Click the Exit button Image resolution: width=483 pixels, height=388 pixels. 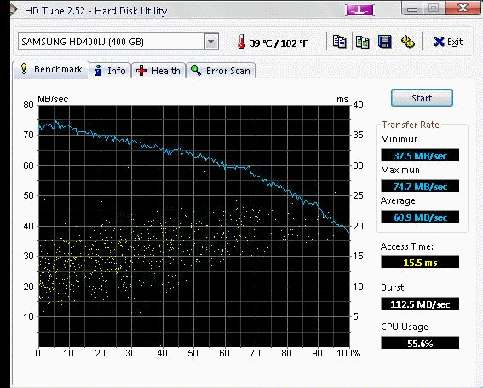[x=448, y=42]
